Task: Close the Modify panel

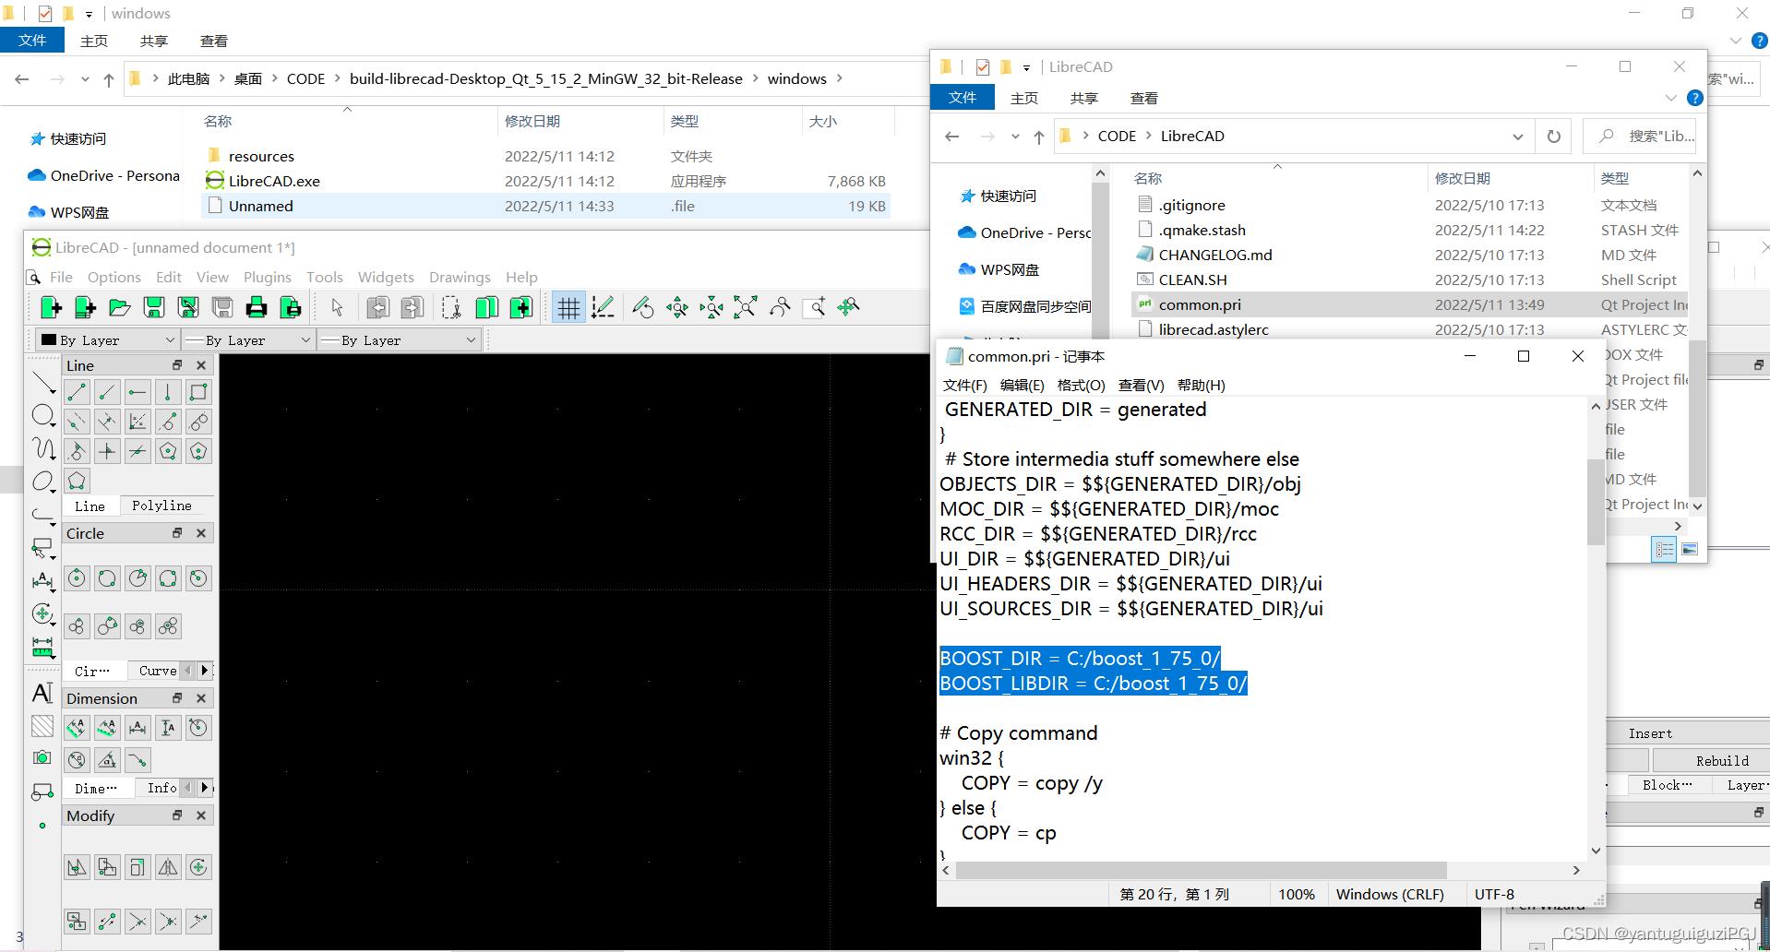Action: tap(201, 815)
